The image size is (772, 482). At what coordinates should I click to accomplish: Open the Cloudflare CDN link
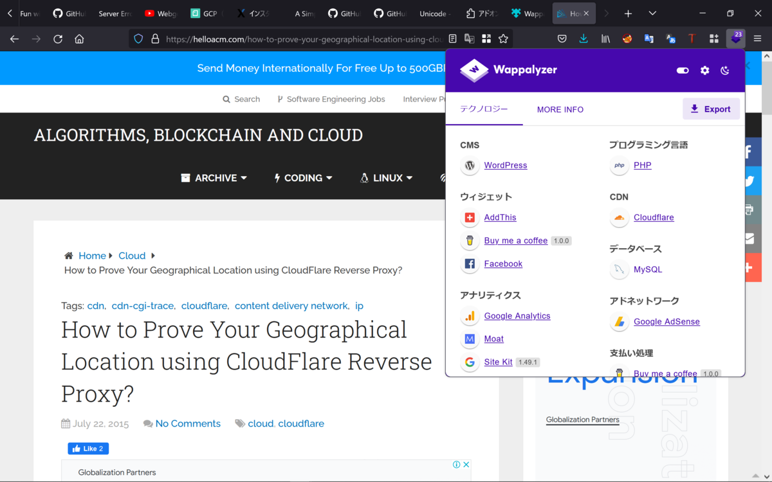(654, 217)
